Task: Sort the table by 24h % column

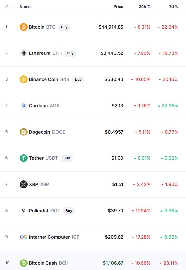Action: pyautogui.click(x=144, y=7)
